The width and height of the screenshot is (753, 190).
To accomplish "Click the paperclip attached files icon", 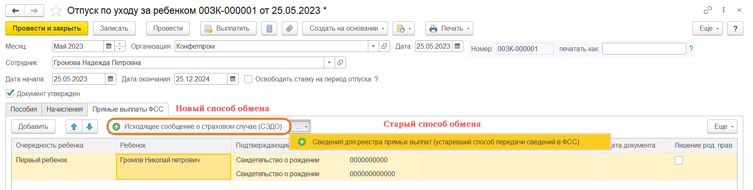I will [289, 29].
